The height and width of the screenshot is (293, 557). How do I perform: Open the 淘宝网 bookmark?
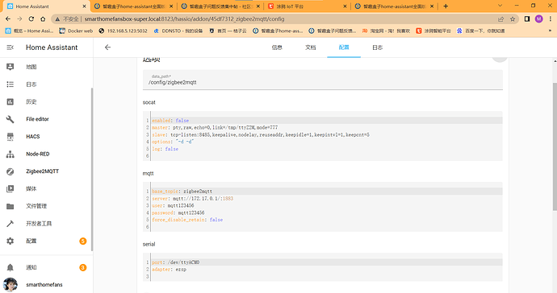(x=386, y=31)
